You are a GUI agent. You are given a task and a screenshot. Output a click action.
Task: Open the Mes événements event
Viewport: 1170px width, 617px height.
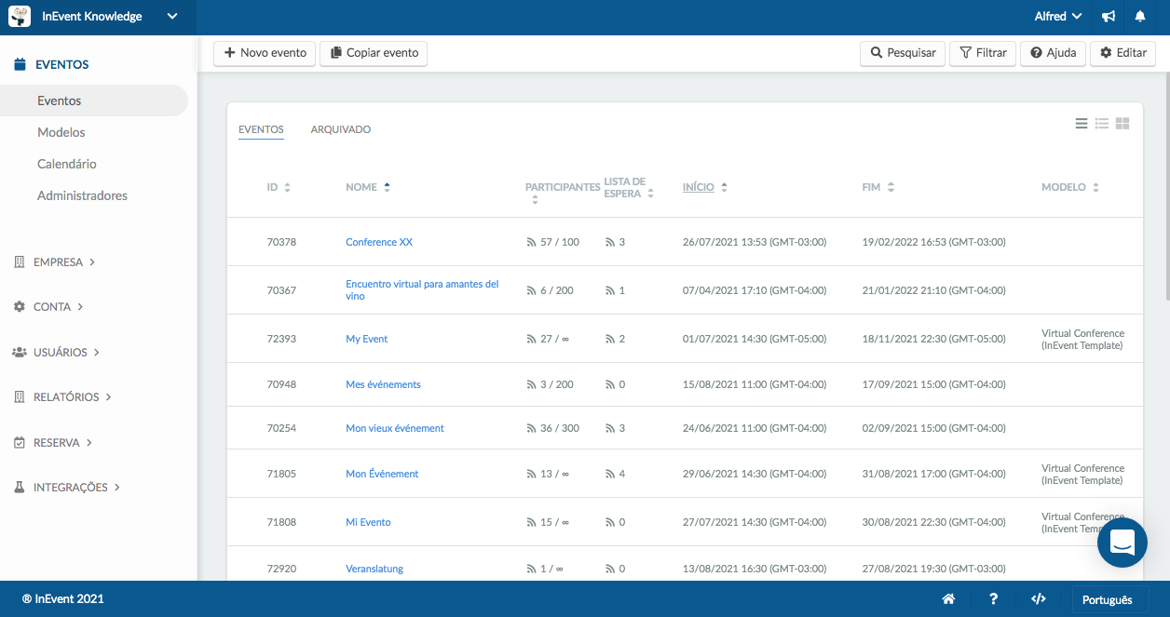point(383,384)
